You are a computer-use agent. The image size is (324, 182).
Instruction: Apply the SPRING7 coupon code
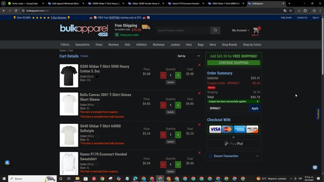coord(255,108)
